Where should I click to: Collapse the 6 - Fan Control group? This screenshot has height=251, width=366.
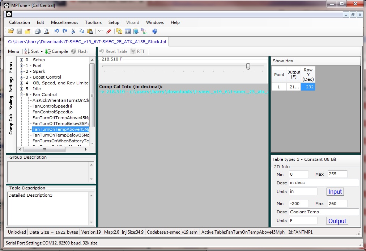[x=21, y=95]
